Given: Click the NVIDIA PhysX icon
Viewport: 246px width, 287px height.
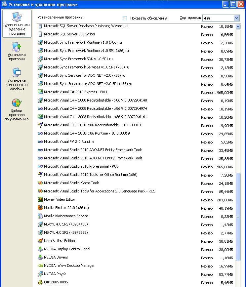Looking at the screenshot, I should click(40, 274).
